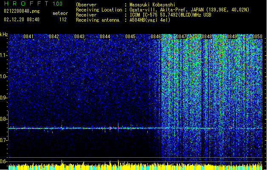This screenshot has height=170, width=267.
Task: Click the 1.0 kHz axis label
Action: [x=4, y=76]
